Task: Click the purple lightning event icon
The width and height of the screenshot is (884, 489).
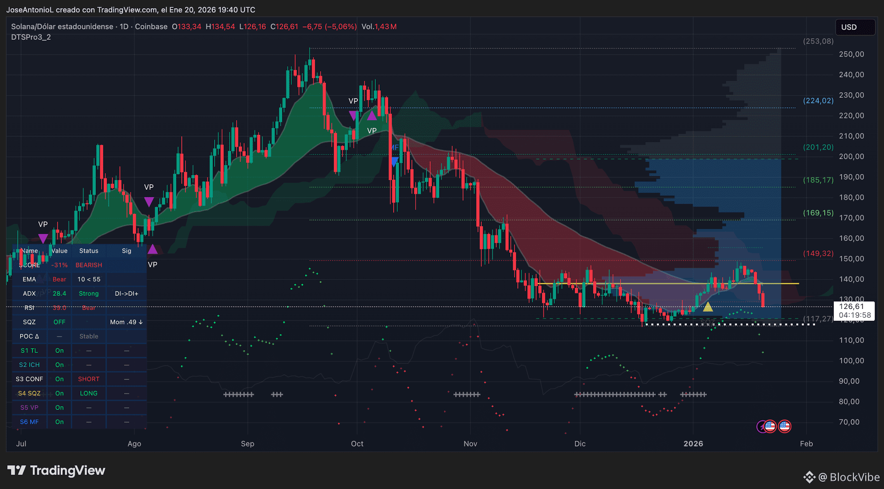Action: [761, 426]
